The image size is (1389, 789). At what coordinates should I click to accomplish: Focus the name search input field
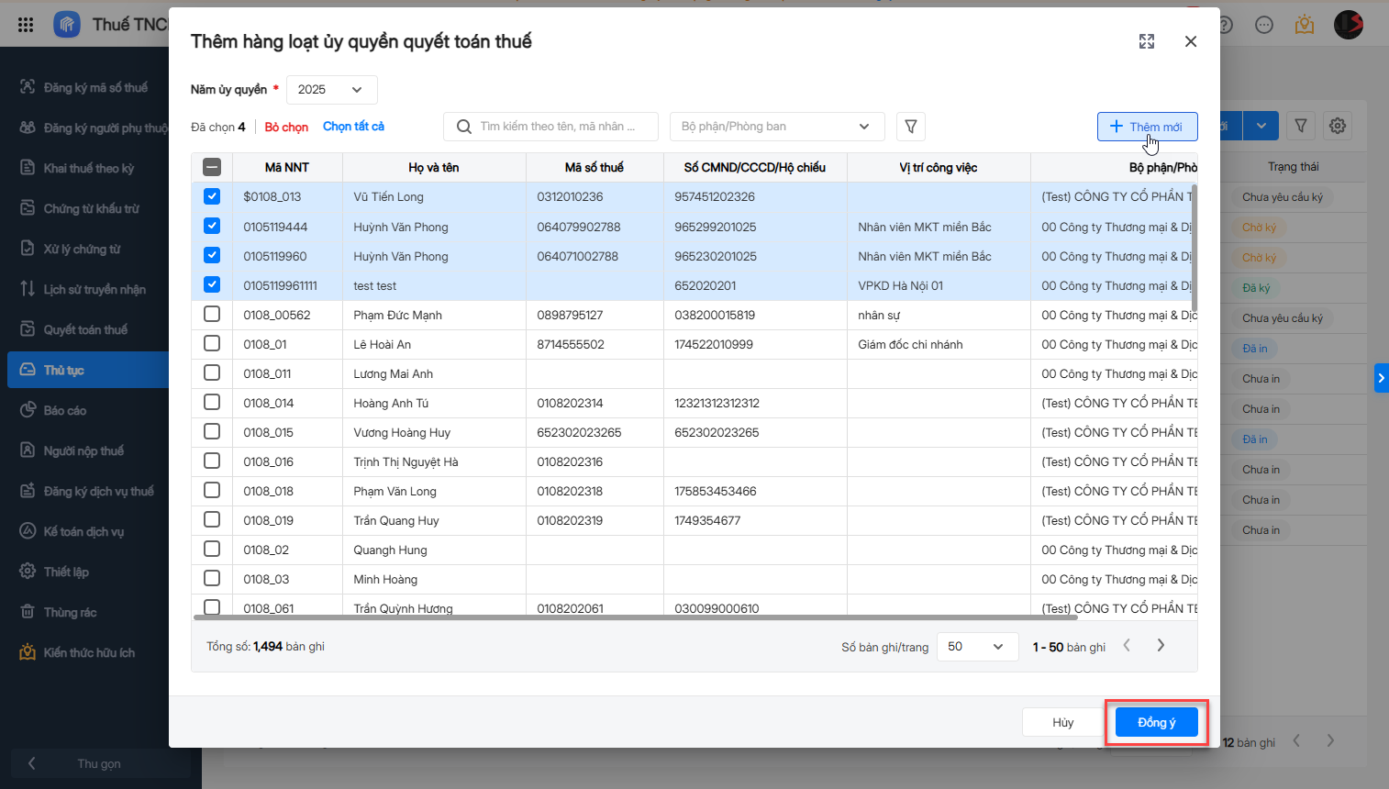coord(560,127)
